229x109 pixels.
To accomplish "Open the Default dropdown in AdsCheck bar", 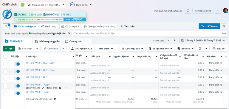I will [x=69, y=19].
